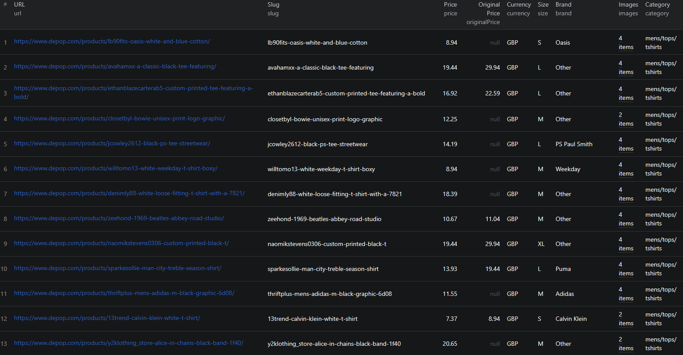
Task: Open the lb90fits-oasis-white-and-blue-cotton product URL
Action: pyautogui.click(x=112, y=42)
